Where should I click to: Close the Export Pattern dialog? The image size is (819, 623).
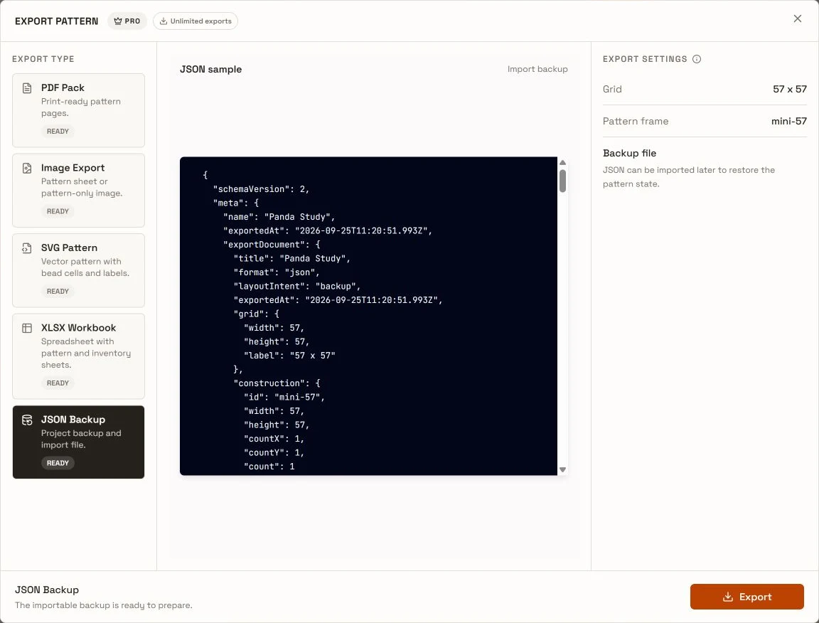(798, 18)
